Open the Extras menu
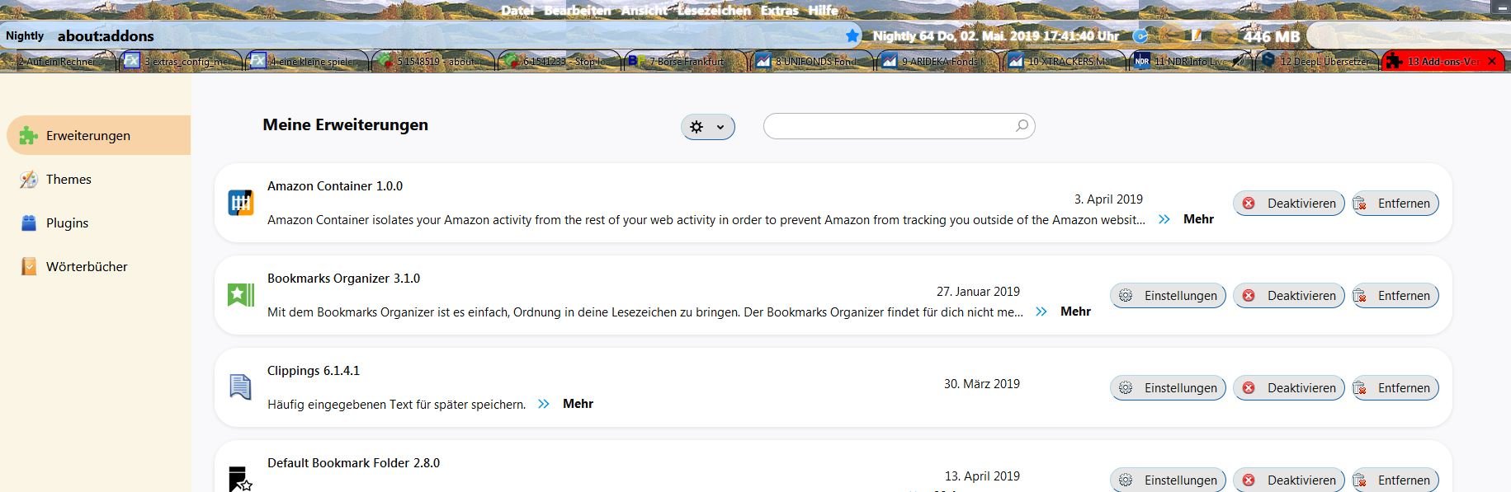The width and height of the screenshot is (1511, 492). (x=780, y=10)
